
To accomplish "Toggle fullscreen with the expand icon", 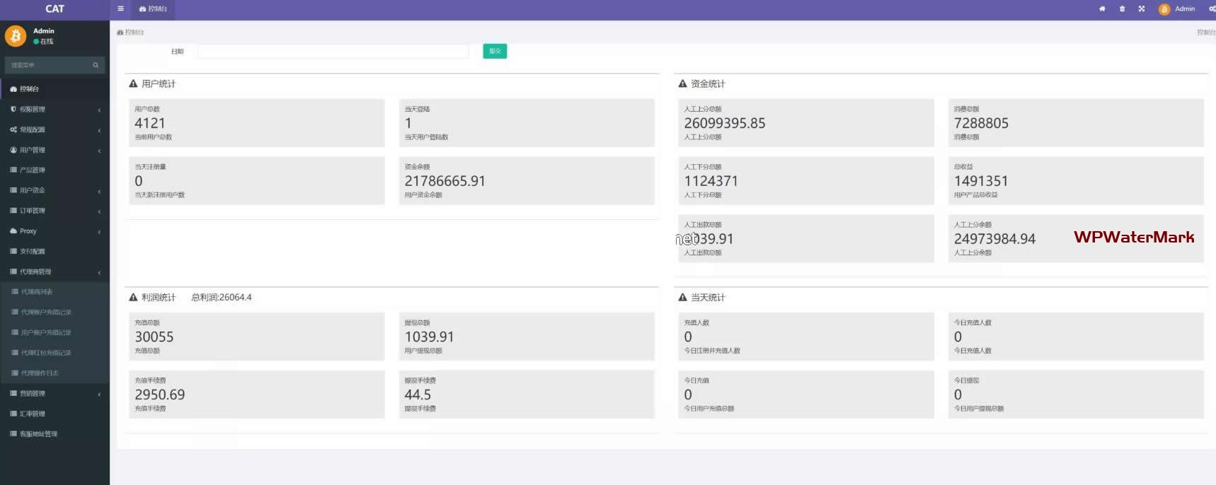I will 1142,9.
